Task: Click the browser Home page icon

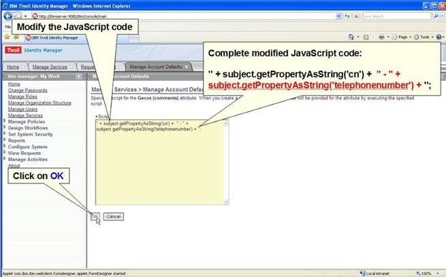Action: point(351,37)
